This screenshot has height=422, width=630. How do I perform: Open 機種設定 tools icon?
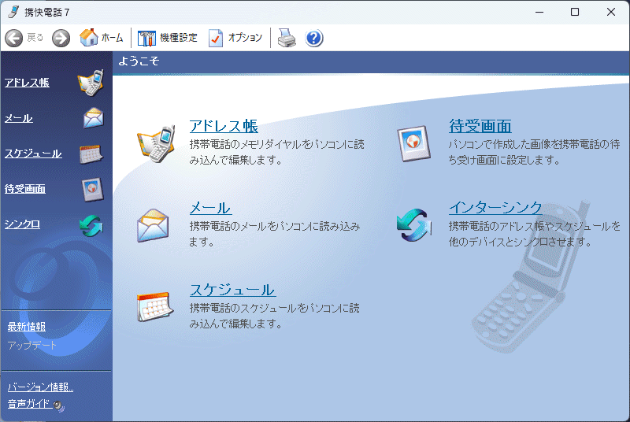pyautogui.click(x=146, y=38)
